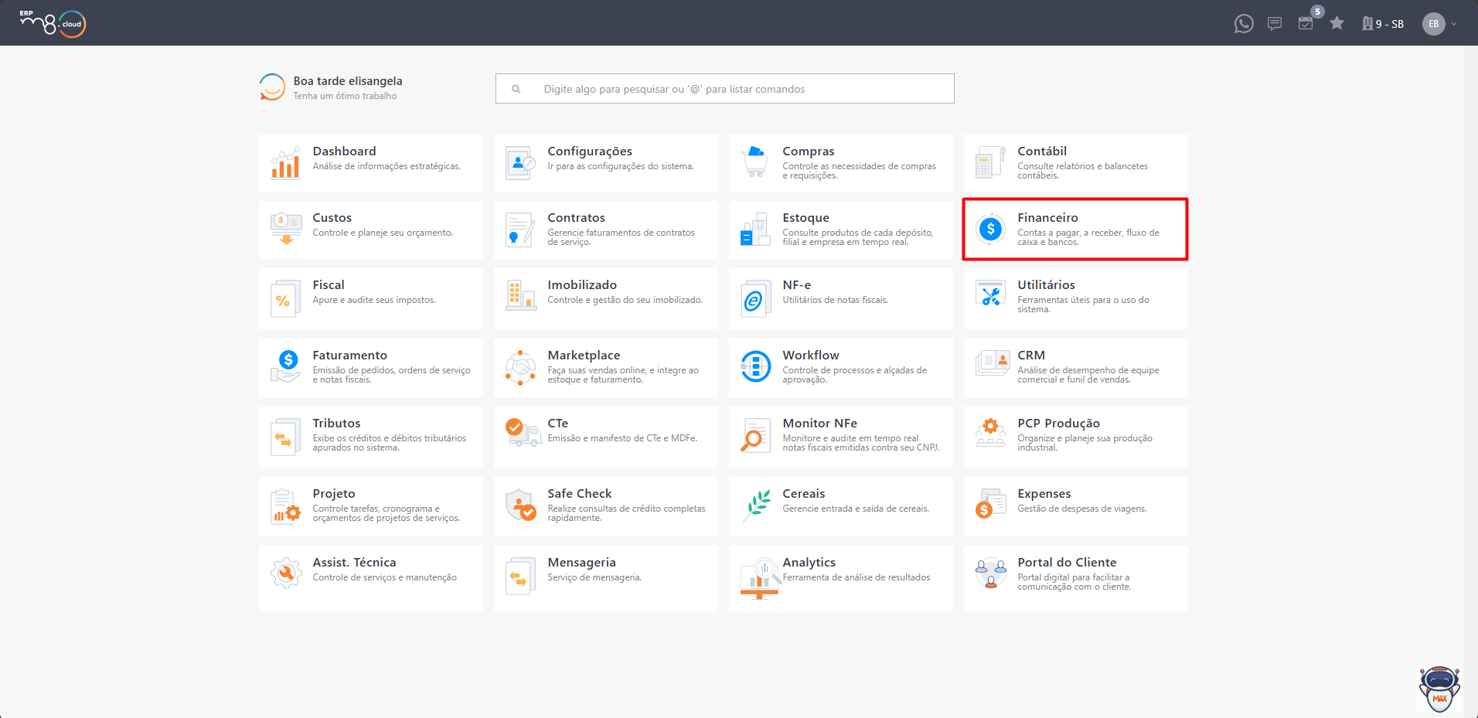
Task: Open the chat messages icon
Action: coord(1275,24)
